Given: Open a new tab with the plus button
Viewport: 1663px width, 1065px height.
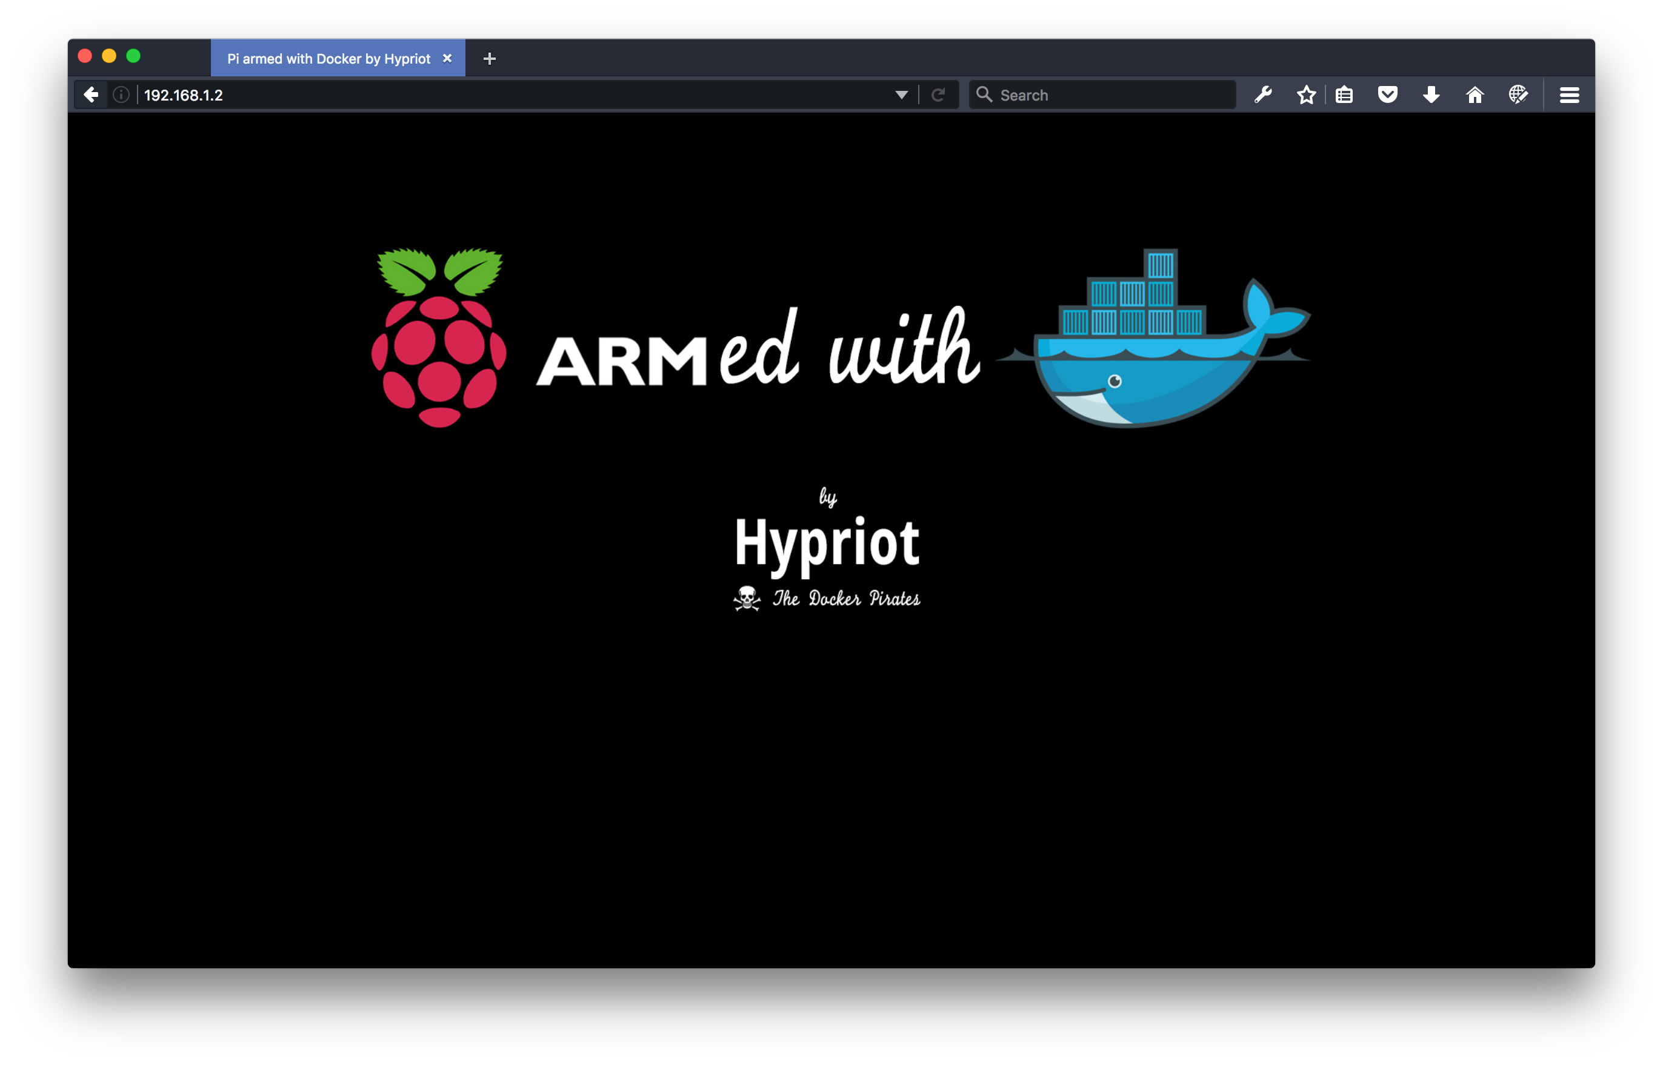Looking at the screenshot, I should [x=489, y=59].
